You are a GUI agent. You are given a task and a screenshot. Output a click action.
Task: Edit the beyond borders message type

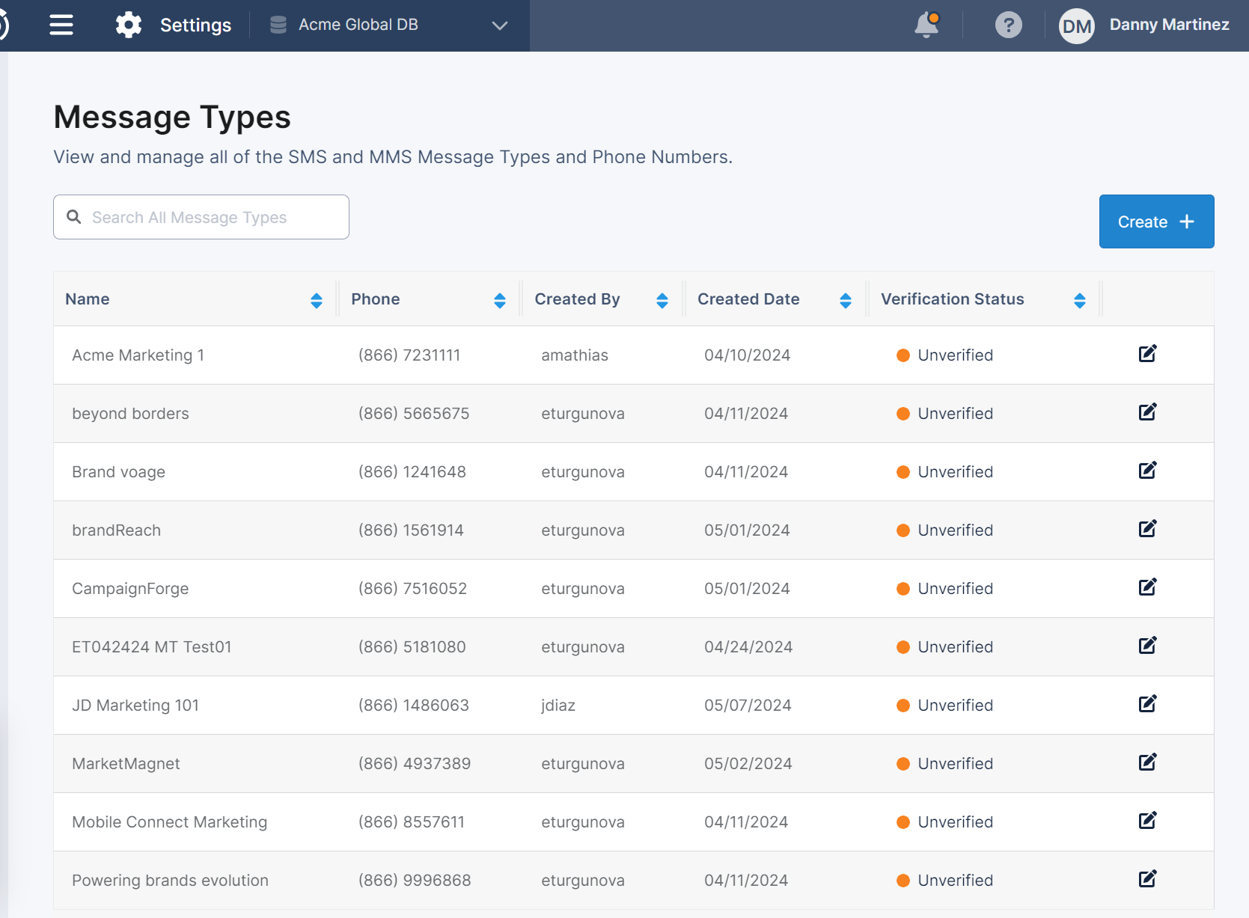[x=1147, y=412]
